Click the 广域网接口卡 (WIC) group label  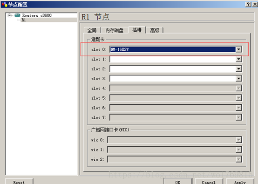[110, 129]
